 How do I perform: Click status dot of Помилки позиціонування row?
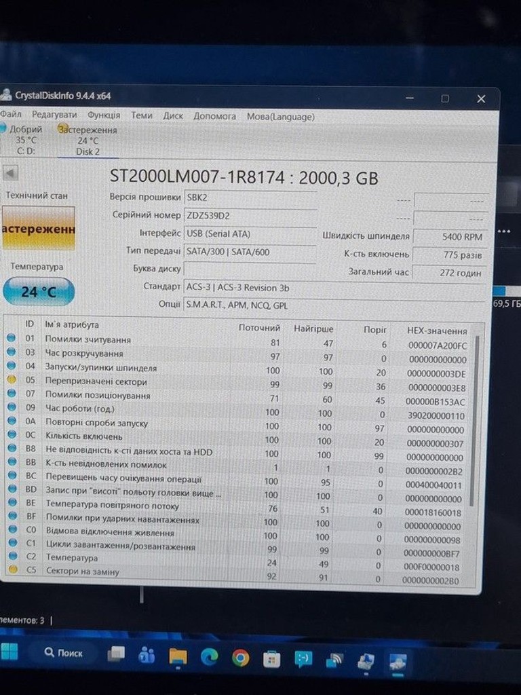click(x=12, y=393)
